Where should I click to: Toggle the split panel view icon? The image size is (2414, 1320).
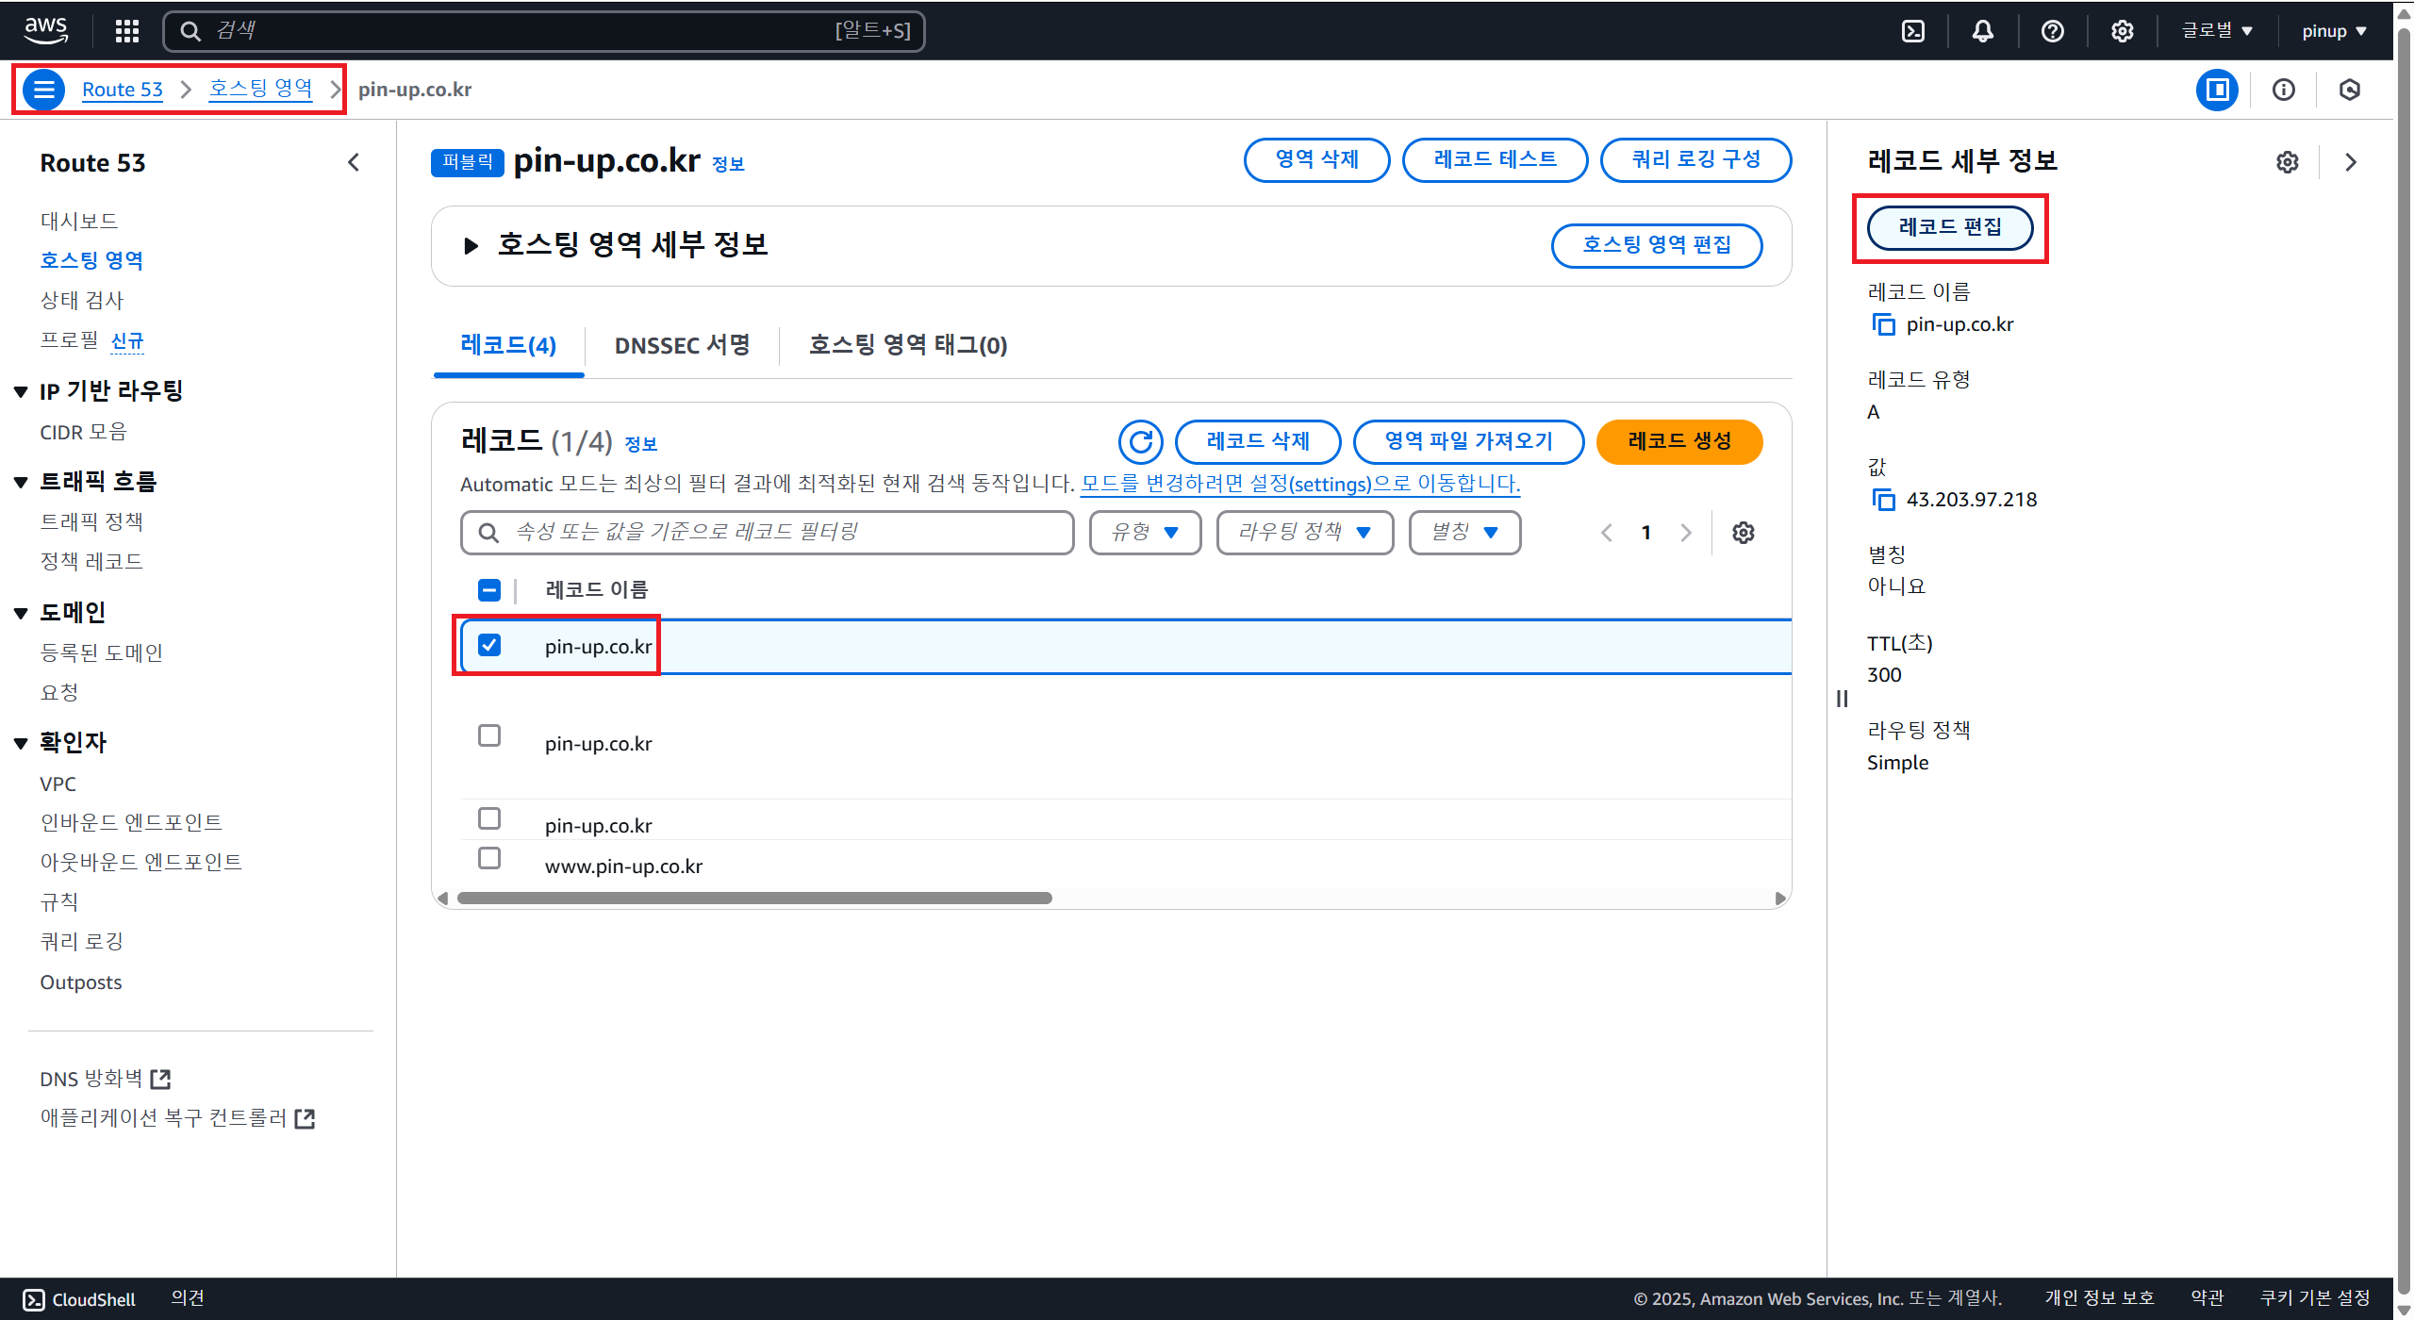(x=2217, y=90)
